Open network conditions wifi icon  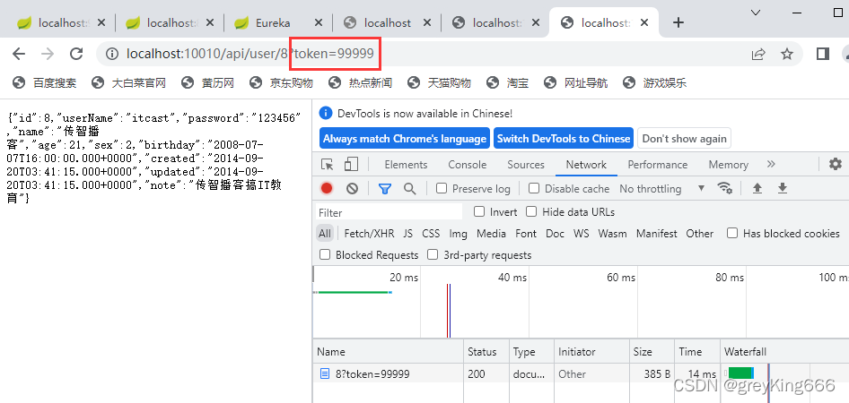724,188
